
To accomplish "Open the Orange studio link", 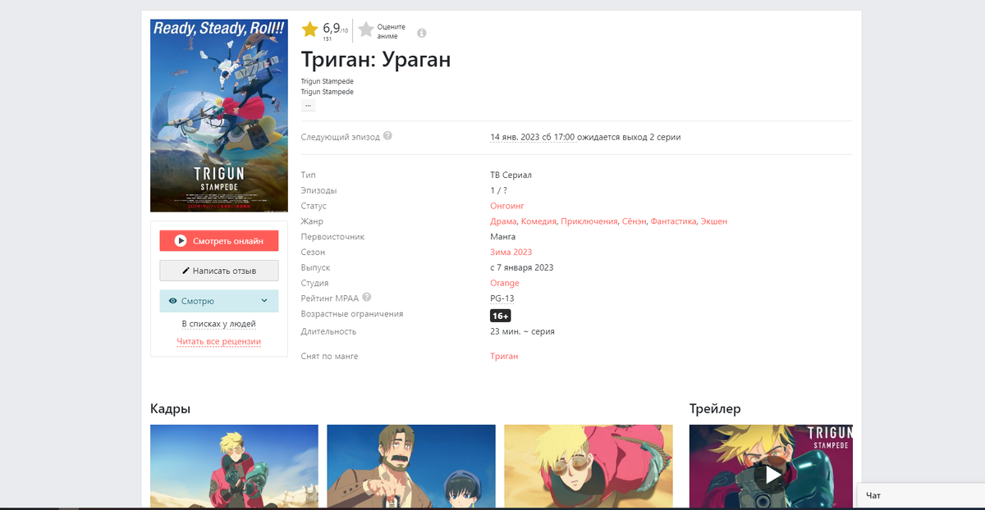I will (x=505, y=283).
